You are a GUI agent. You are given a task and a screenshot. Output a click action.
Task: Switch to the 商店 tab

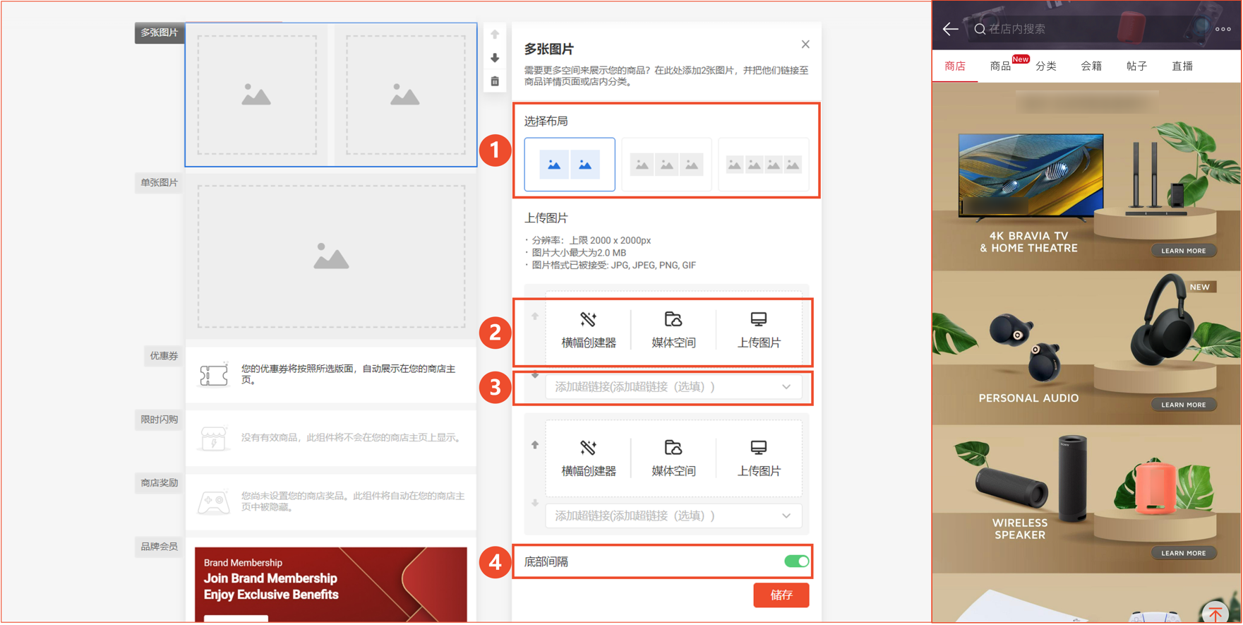coord(955,66)
